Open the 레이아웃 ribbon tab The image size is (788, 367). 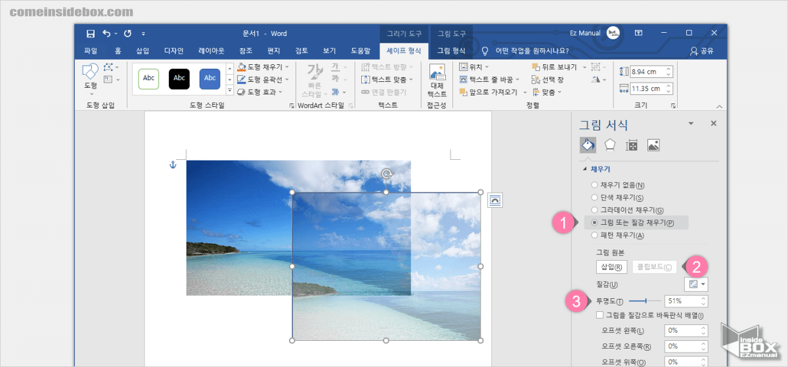pyautogui.click(x=211, y=50)
